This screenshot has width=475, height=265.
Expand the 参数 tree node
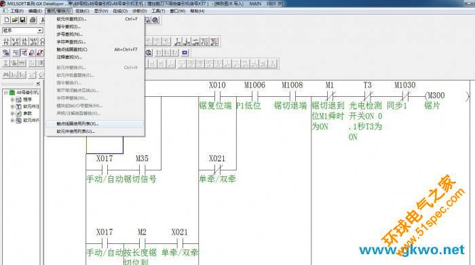point(12,113)
